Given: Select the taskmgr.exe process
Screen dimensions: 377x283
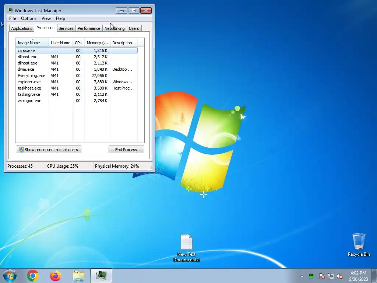Looking at the screenshot, I should [x=77, y=94].
